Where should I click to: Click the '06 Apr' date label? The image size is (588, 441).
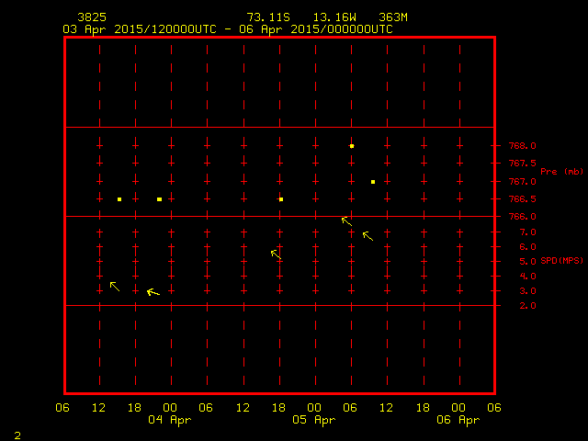(x=458, y=420)
